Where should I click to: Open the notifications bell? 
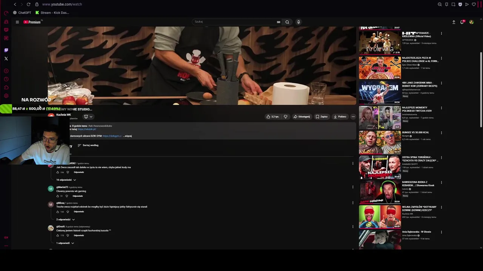tap(462, 22)
